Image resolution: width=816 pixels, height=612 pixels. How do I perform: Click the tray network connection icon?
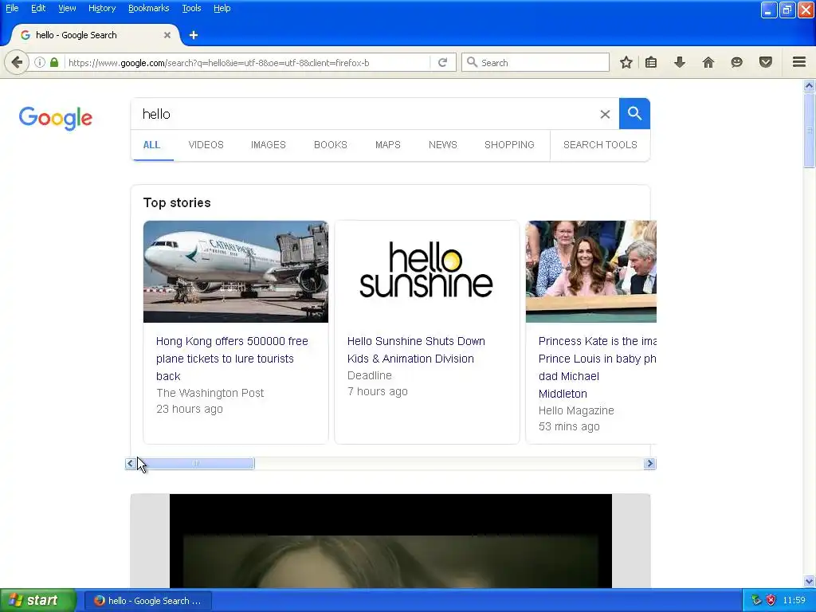click(x=756, y=600)
